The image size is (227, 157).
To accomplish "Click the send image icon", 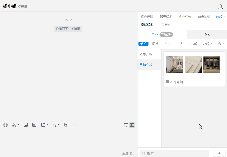I will pos(26,125).
